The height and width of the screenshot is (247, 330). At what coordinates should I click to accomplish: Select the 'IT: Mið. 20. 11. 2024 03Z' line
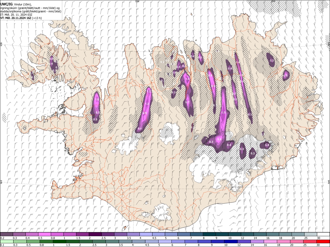[16, 15]
